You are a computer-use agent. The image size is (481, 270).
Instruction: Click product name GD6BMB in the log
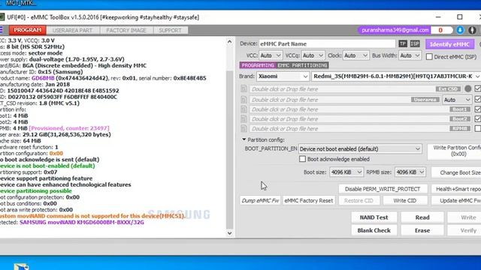[43, 78]
